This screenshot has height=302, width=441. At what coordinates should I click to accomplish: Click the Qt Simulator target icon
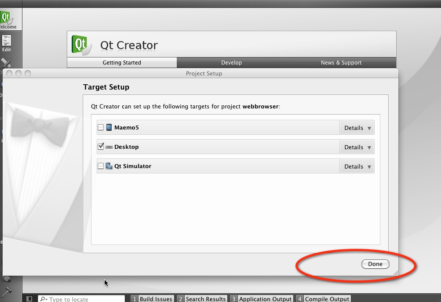coord(109,166)
